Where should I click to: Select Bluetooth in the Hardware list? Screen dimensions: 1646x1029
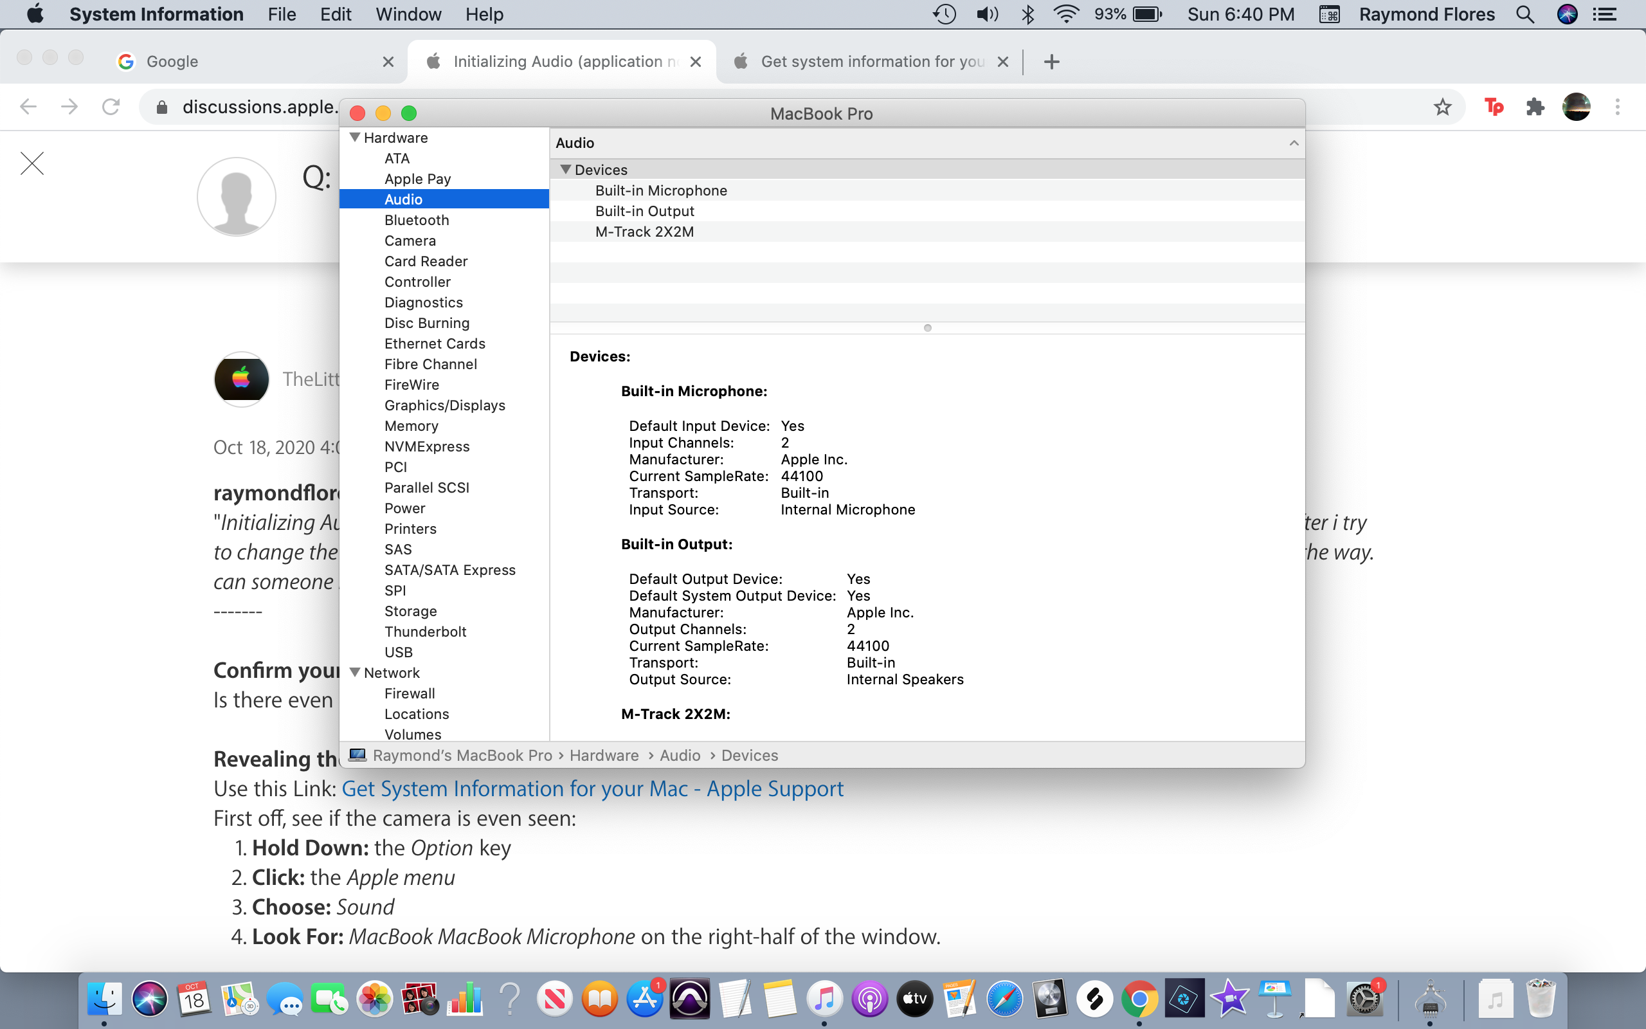pos(416,220)
